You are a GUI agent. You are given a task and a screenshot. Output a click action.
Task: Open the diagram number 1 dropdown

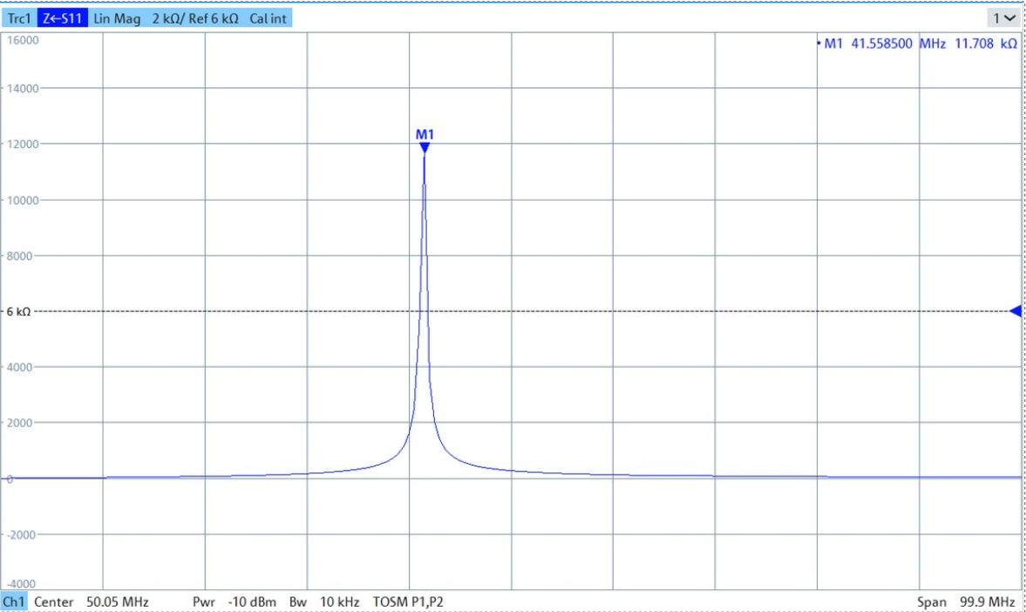coord(1005,18)
